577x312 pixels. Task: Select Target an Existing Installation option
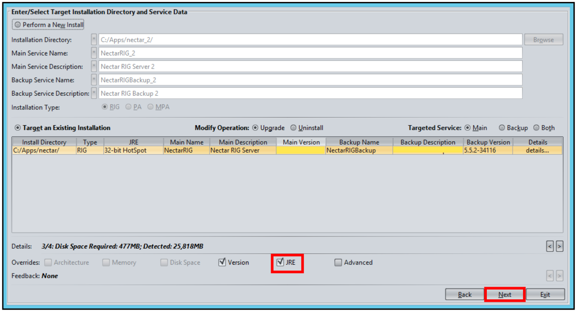tap(62, 128)
